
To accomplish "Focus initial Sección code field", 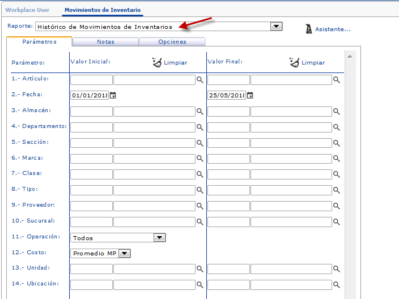I will tap(91, 143).
